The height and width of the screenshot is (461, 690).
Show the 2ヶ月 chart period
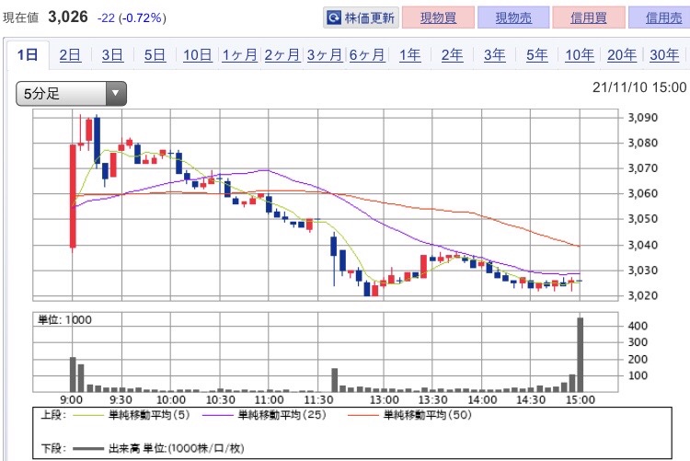[x=282, y=55]
